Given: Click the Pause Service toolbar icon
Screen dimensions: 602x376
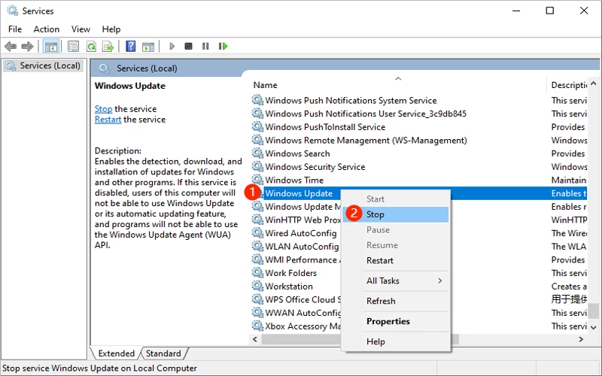Looking at the screenshot, I should (205, 47).
